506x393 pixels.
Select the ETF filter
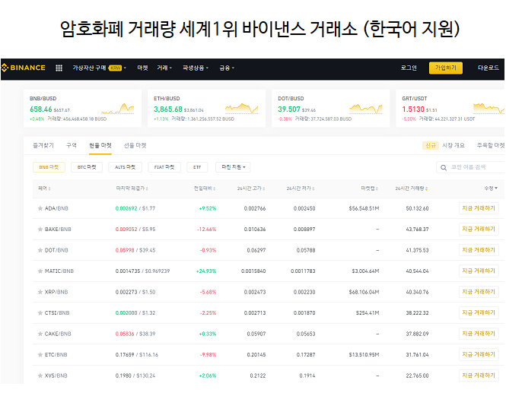197,167
